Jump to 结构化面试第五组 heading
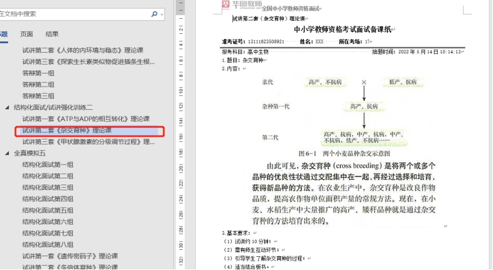Image resolution: width=493 pixels, height=270 pixels. coord(48,210)
